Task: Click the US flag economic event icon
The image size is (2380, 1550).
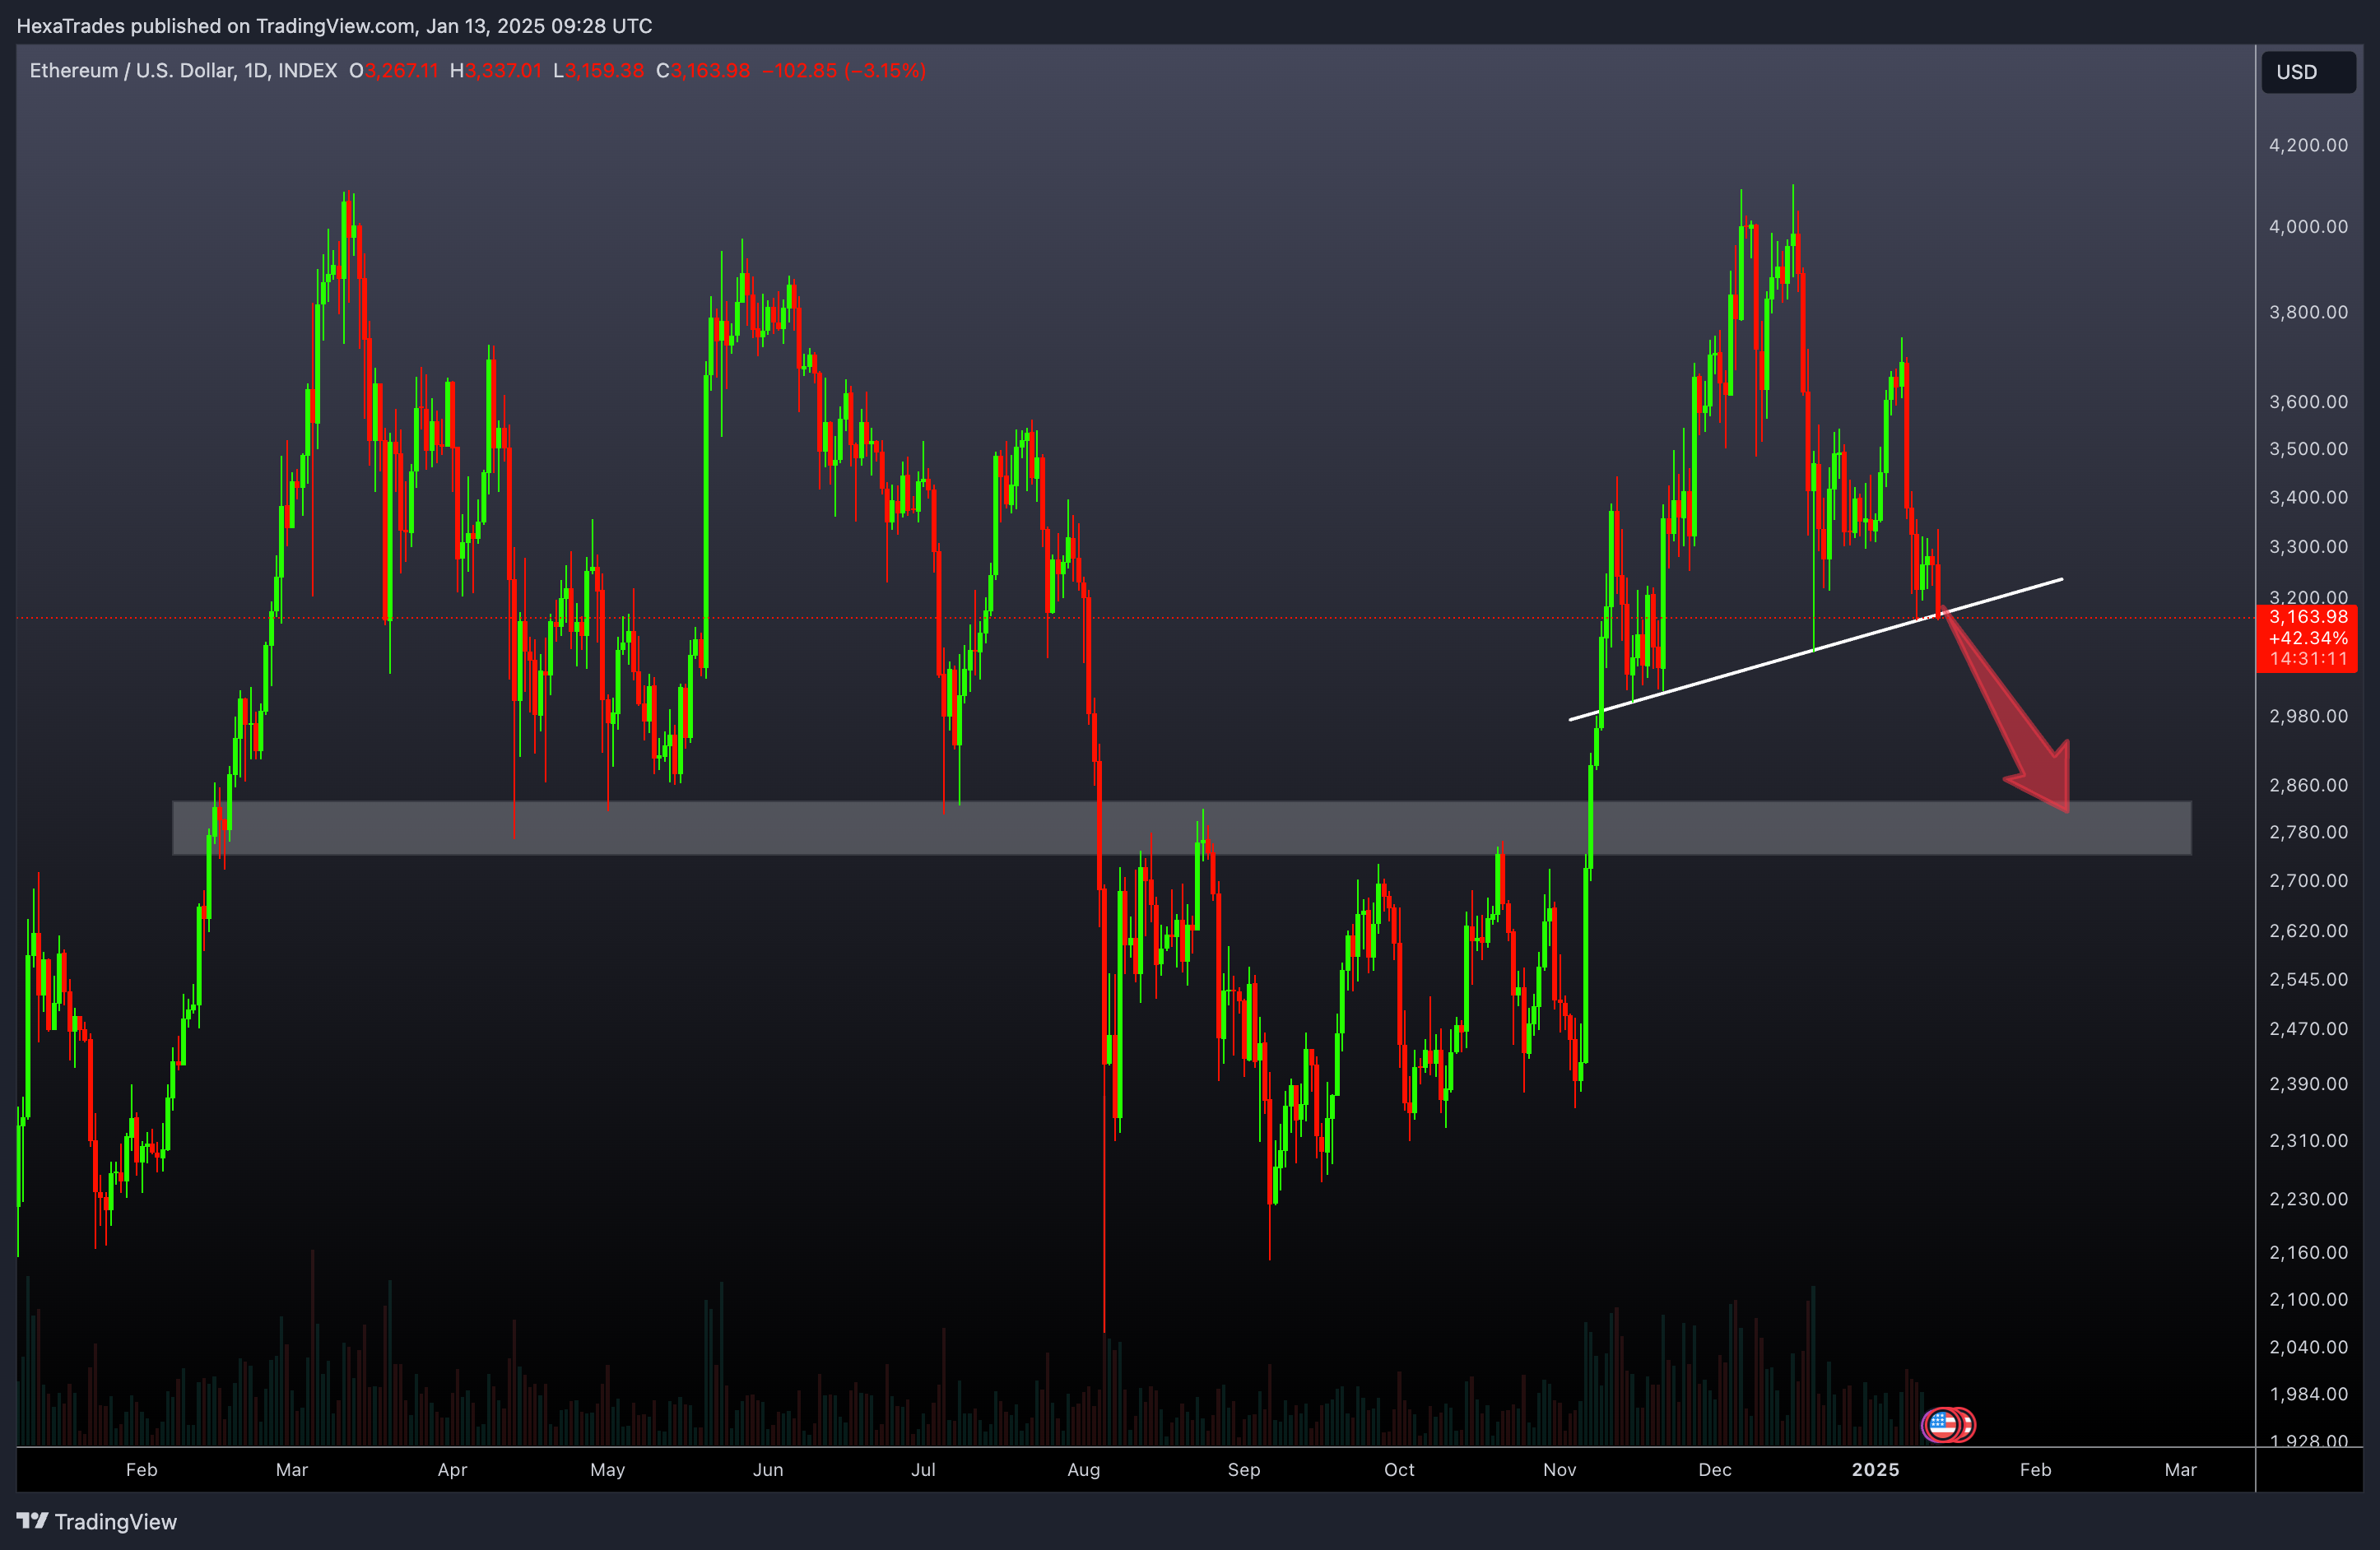Action: click(1942, 1424)
